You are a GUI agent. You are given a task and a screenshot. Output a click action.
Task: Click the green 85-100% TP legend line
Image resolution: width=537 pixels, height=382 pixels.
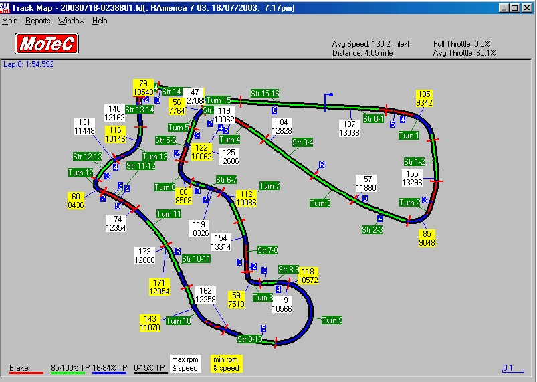click(68, 373)
